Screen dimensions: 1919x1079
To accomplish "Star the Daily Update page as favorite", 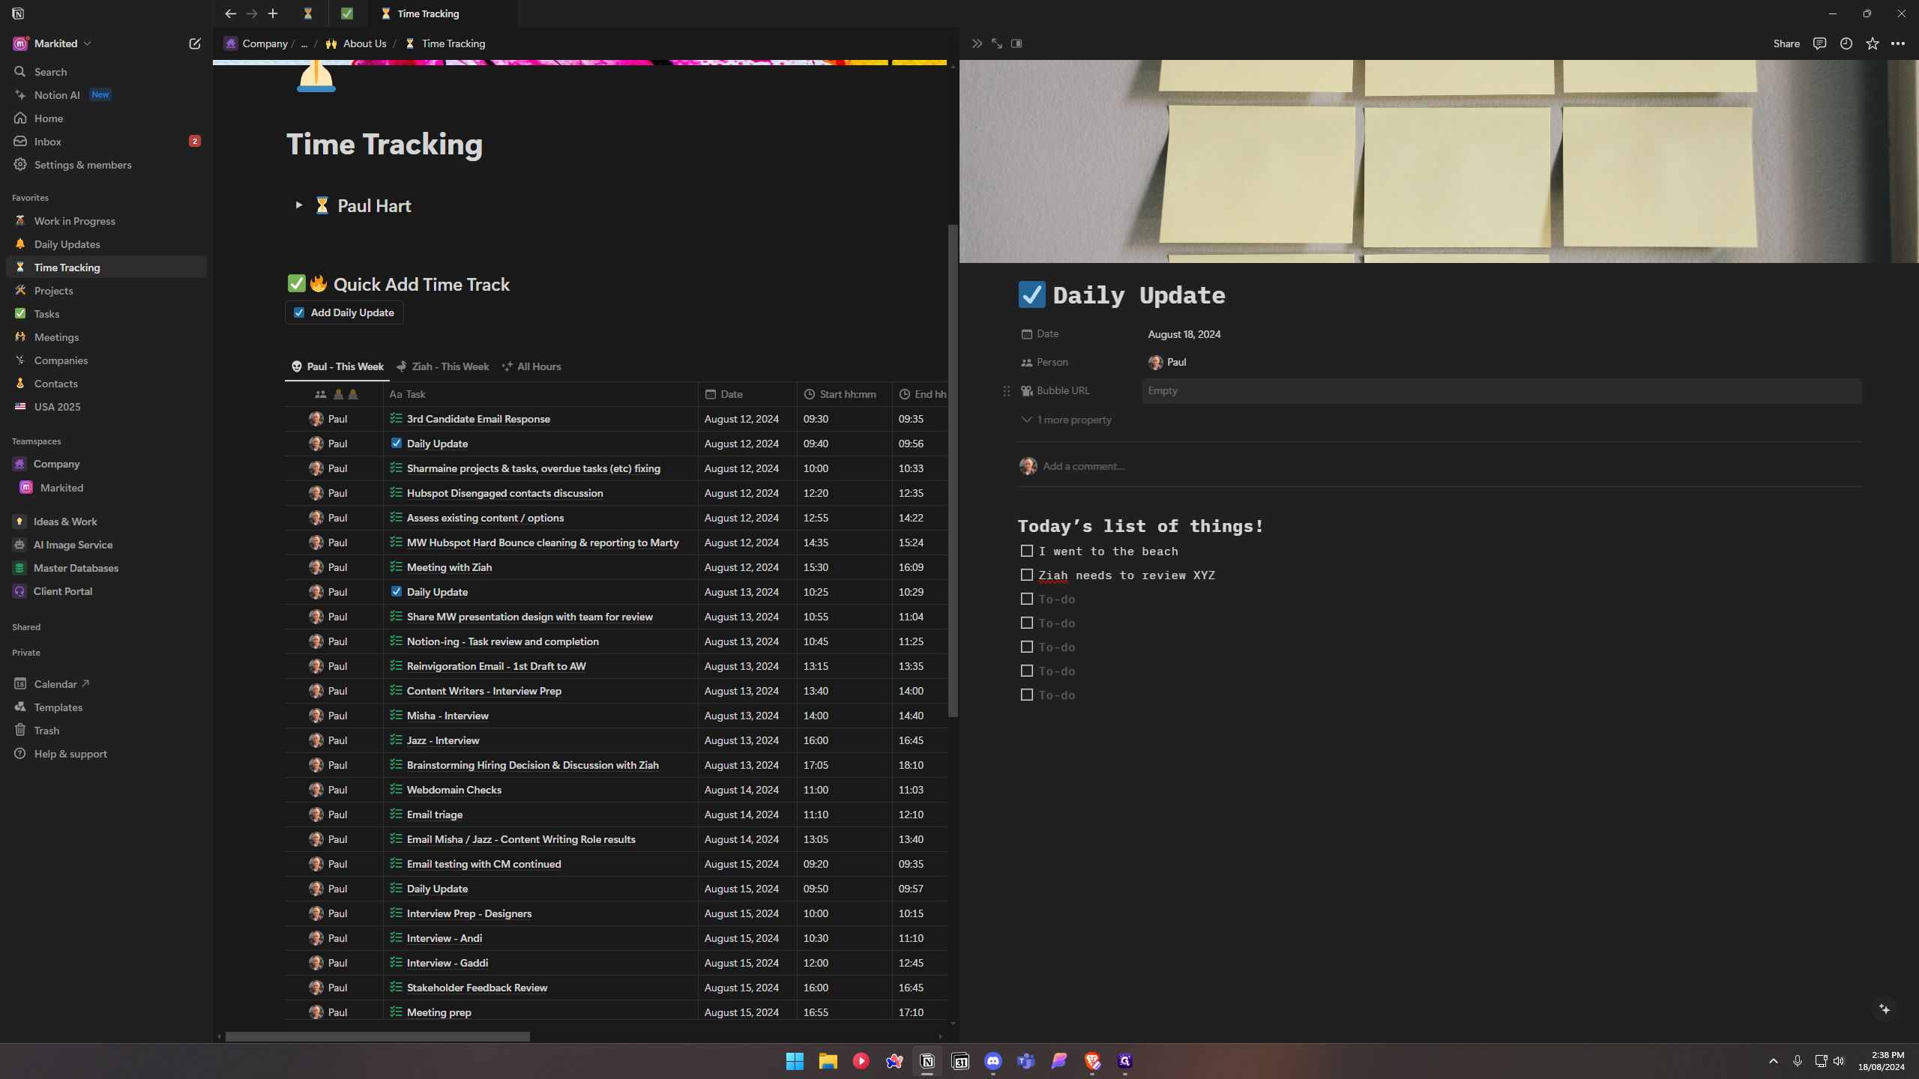I will (x=1873, y=43).
